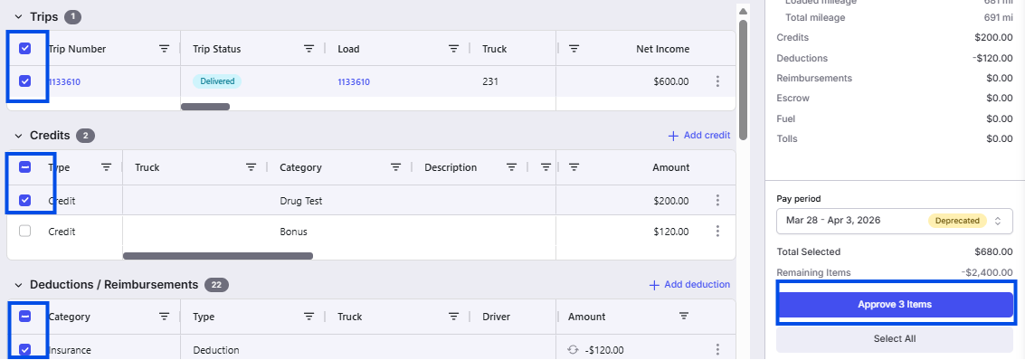Click the Fuel label in summary

point(786,118)
